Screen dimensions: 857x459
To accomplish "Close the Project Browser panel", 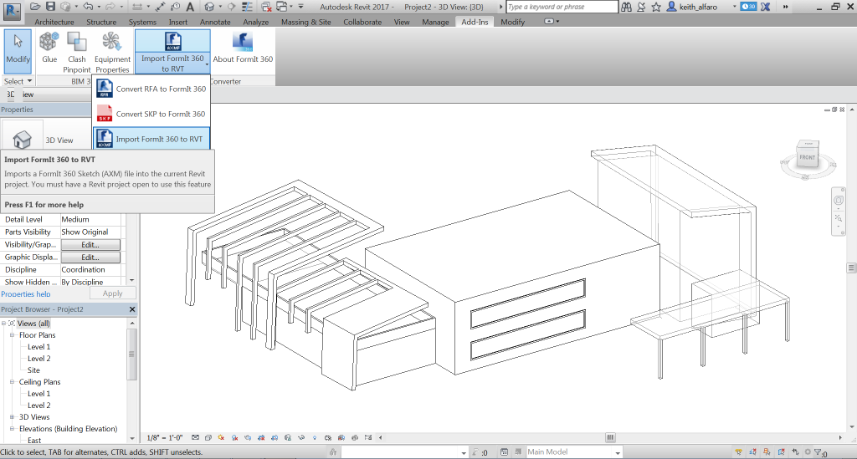I will (x=131, y=309).
